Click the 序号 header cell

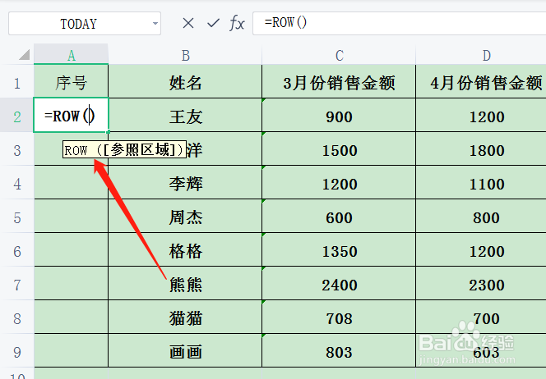(x=71, y=82)
